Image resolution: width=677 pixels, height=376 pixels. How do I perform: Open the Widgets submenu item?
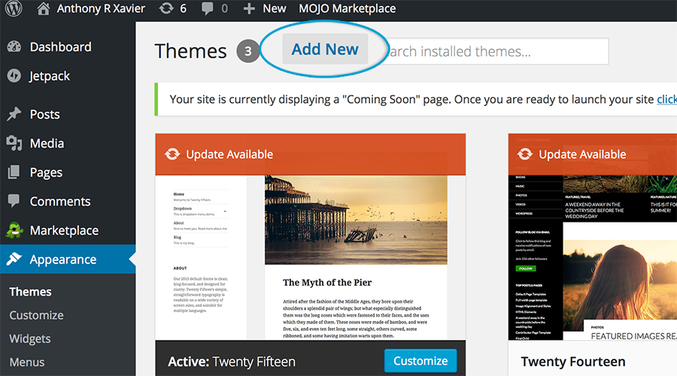(30, 339)
